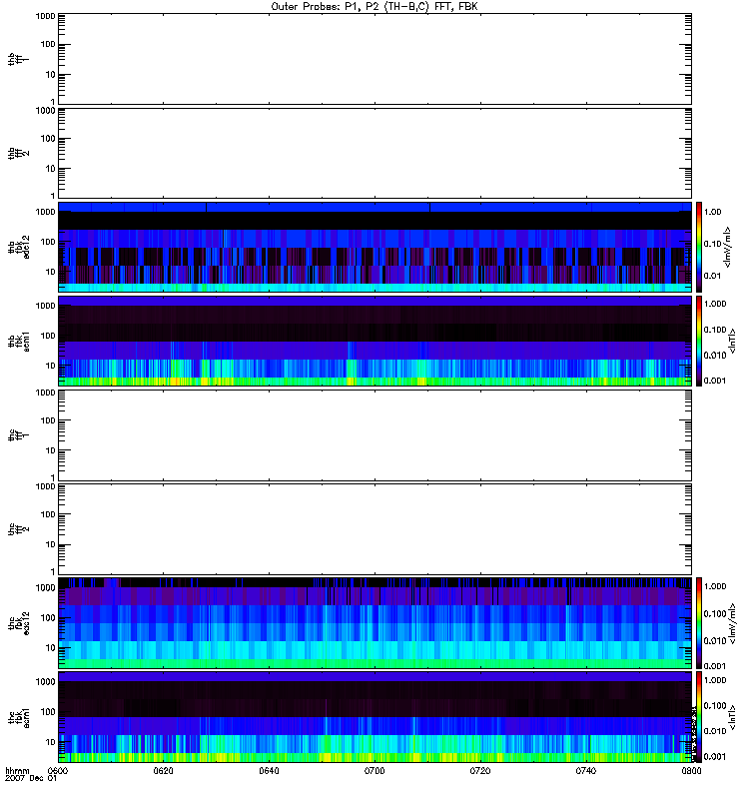Click the 0720 time axis label

click(480, 770)
